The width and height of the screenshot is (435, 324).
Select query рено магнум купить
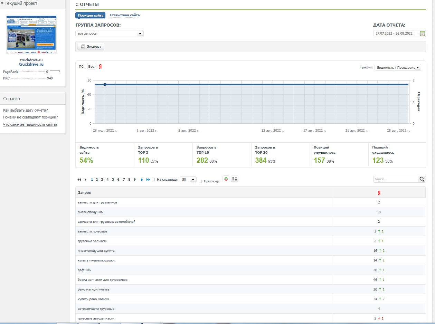[x=94, y=289]
